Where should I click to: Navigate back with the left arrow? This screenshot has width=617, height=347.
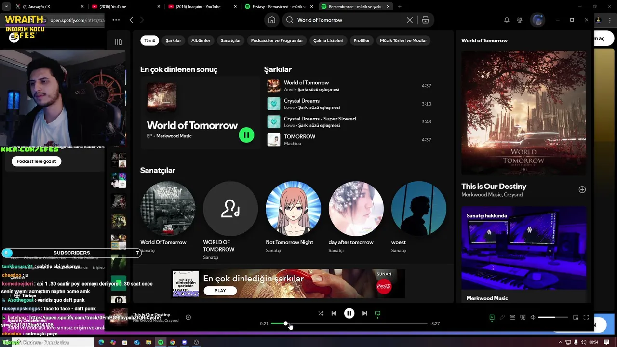[131, 20]
